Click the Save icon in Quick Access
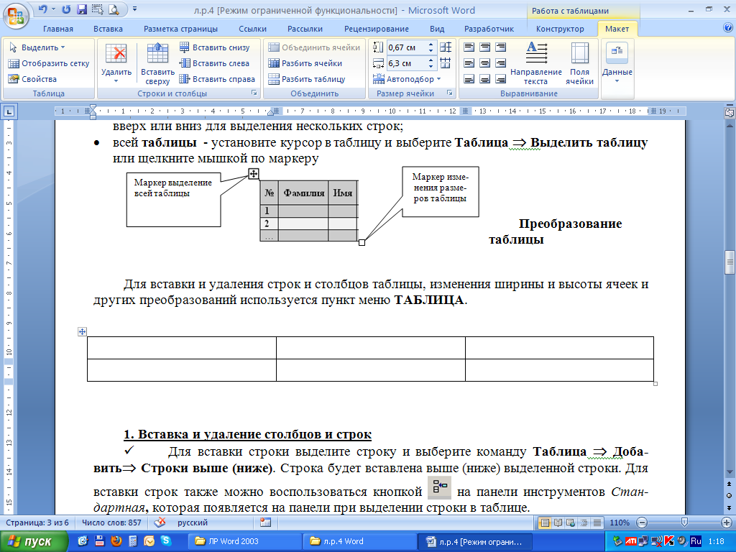736x552 pixels. [80, 9]
